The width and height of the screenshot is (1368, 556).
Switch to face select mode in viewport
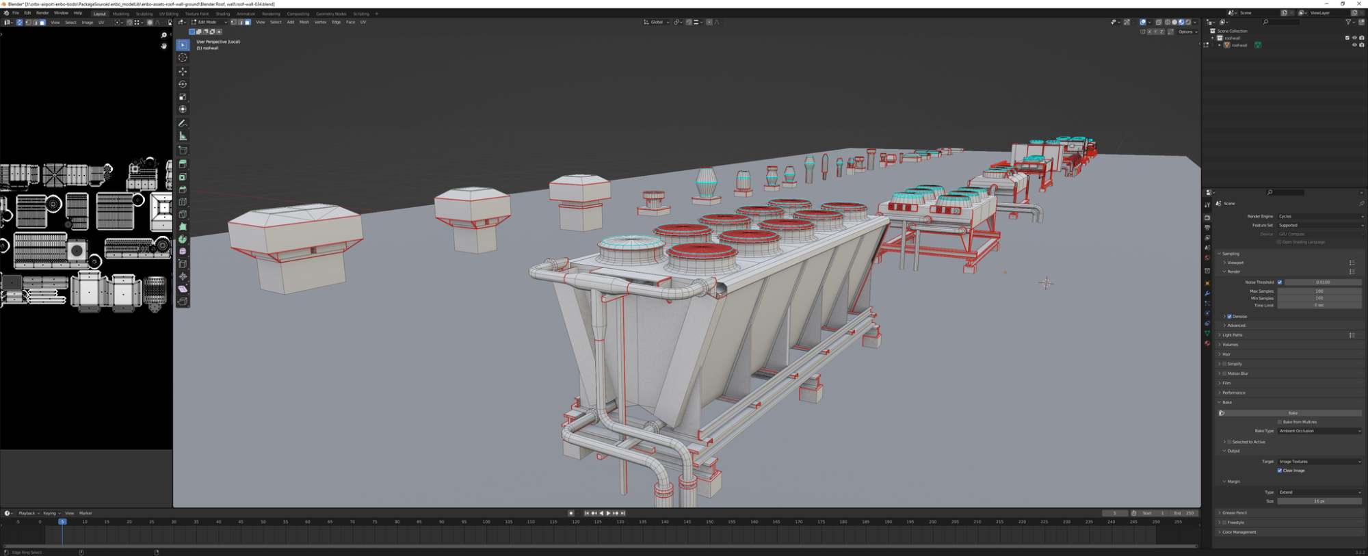248,22
